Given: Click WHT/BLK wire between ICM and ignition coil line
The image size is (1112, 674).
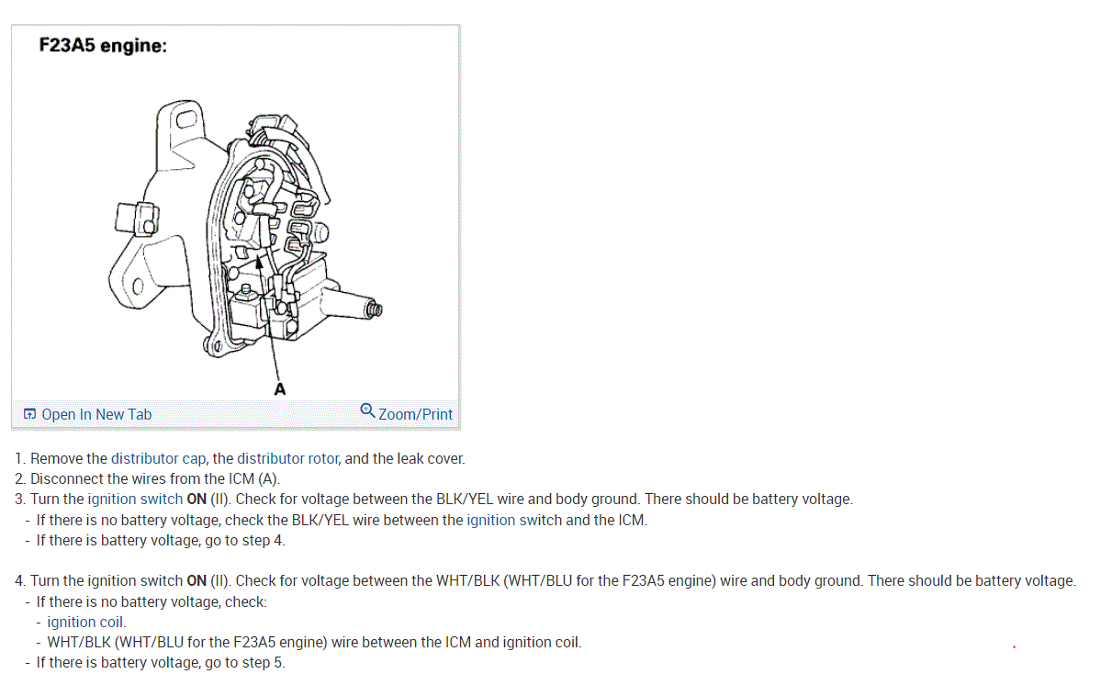Looking at the screenshot, I should tap(314, 642).
